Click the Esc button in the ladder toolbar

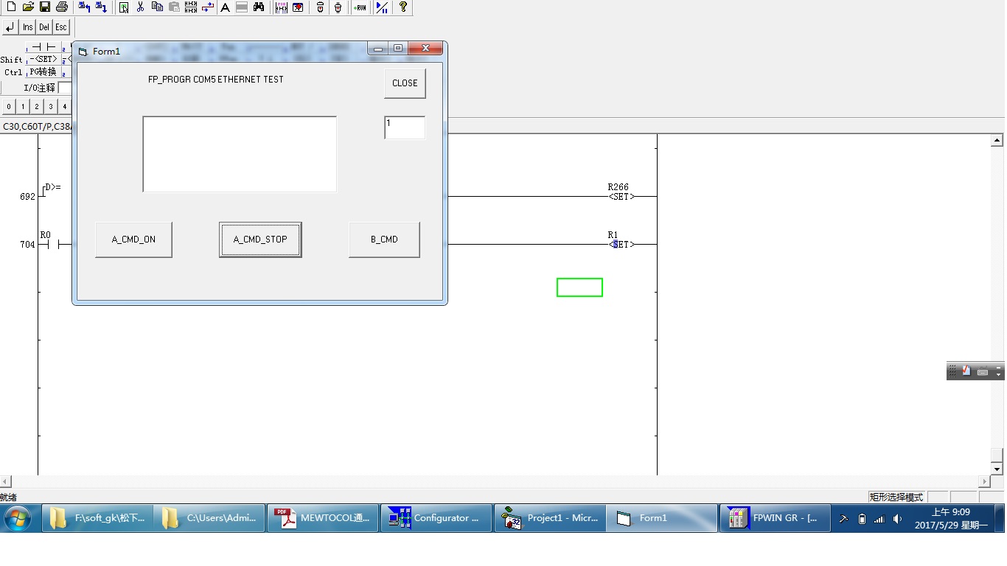click(61, 27)
